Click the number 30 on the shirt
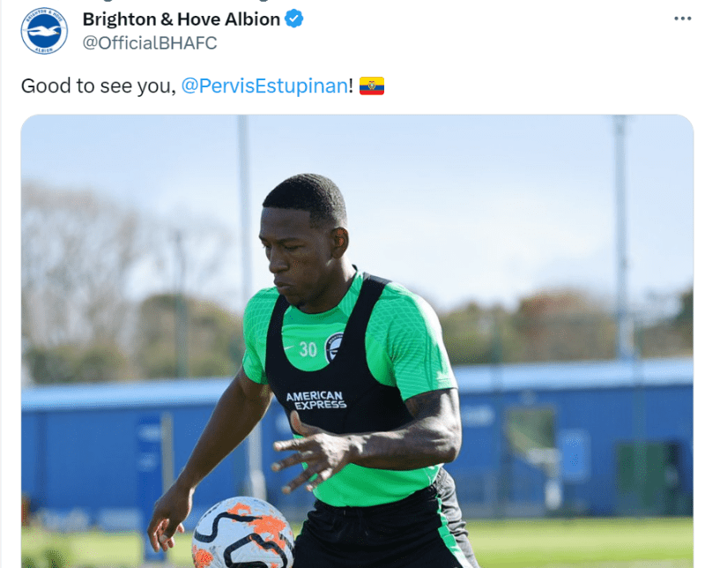This screenshot has width=705, height=568. pos(308,349)
